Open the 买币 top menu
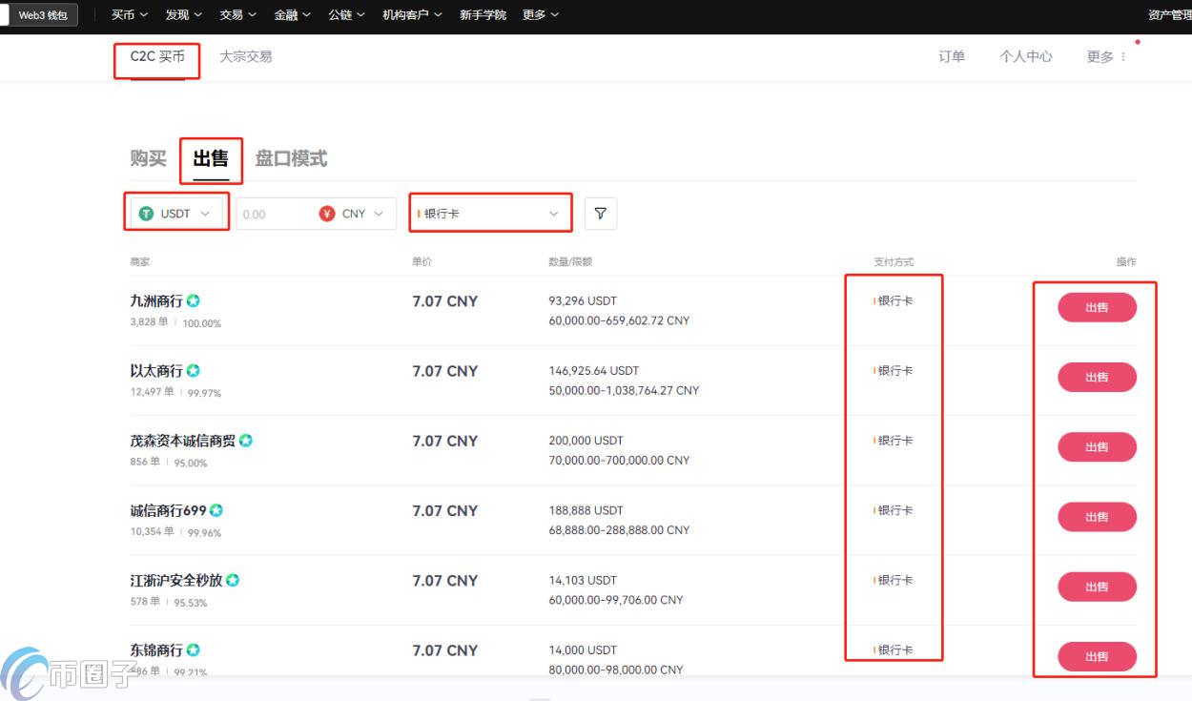1192x701 pixels. click(129, 15)
